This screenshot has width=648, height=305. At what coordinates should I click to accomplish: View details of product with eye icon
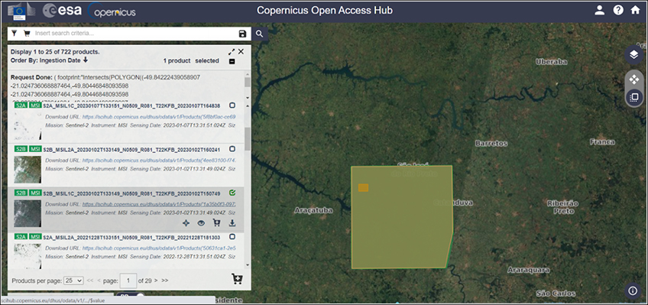[x=201, y=223]
